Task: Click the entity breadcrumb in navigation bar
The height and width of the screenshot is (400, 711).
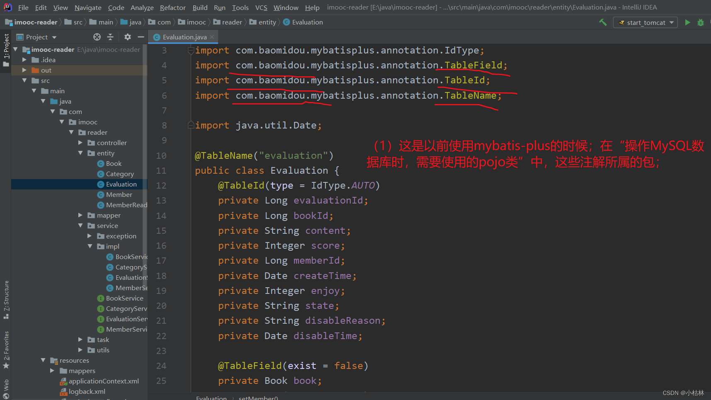Action: pyautogui.click(x=267, y=22)
